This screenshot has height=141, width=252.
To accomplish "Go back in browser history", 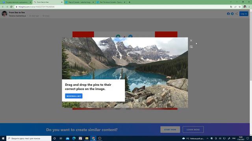I will coord(3,7).
